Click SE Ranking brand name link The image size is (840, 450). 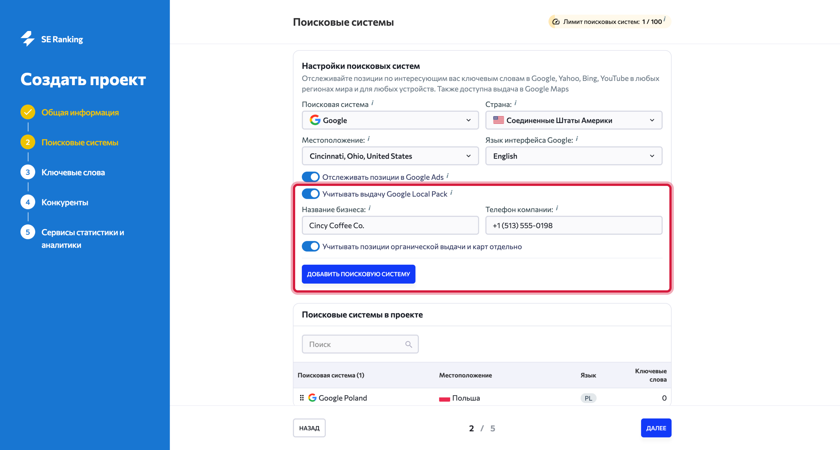point(62,39)
